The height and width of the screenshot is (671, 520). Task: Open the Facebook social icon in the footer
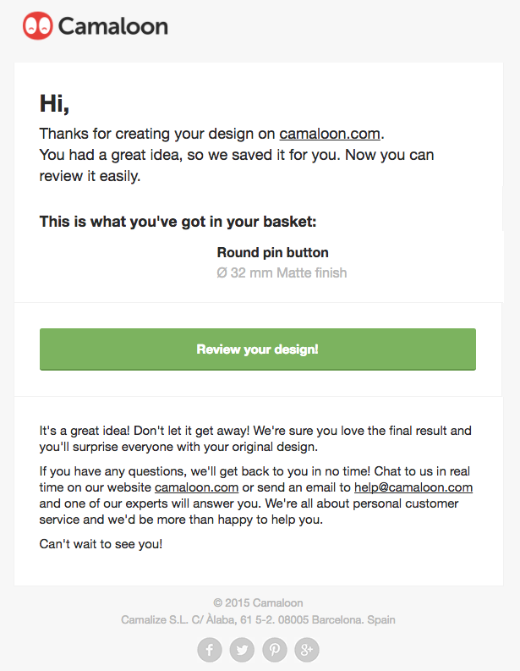pyautogui.click(x=210, y=650)
